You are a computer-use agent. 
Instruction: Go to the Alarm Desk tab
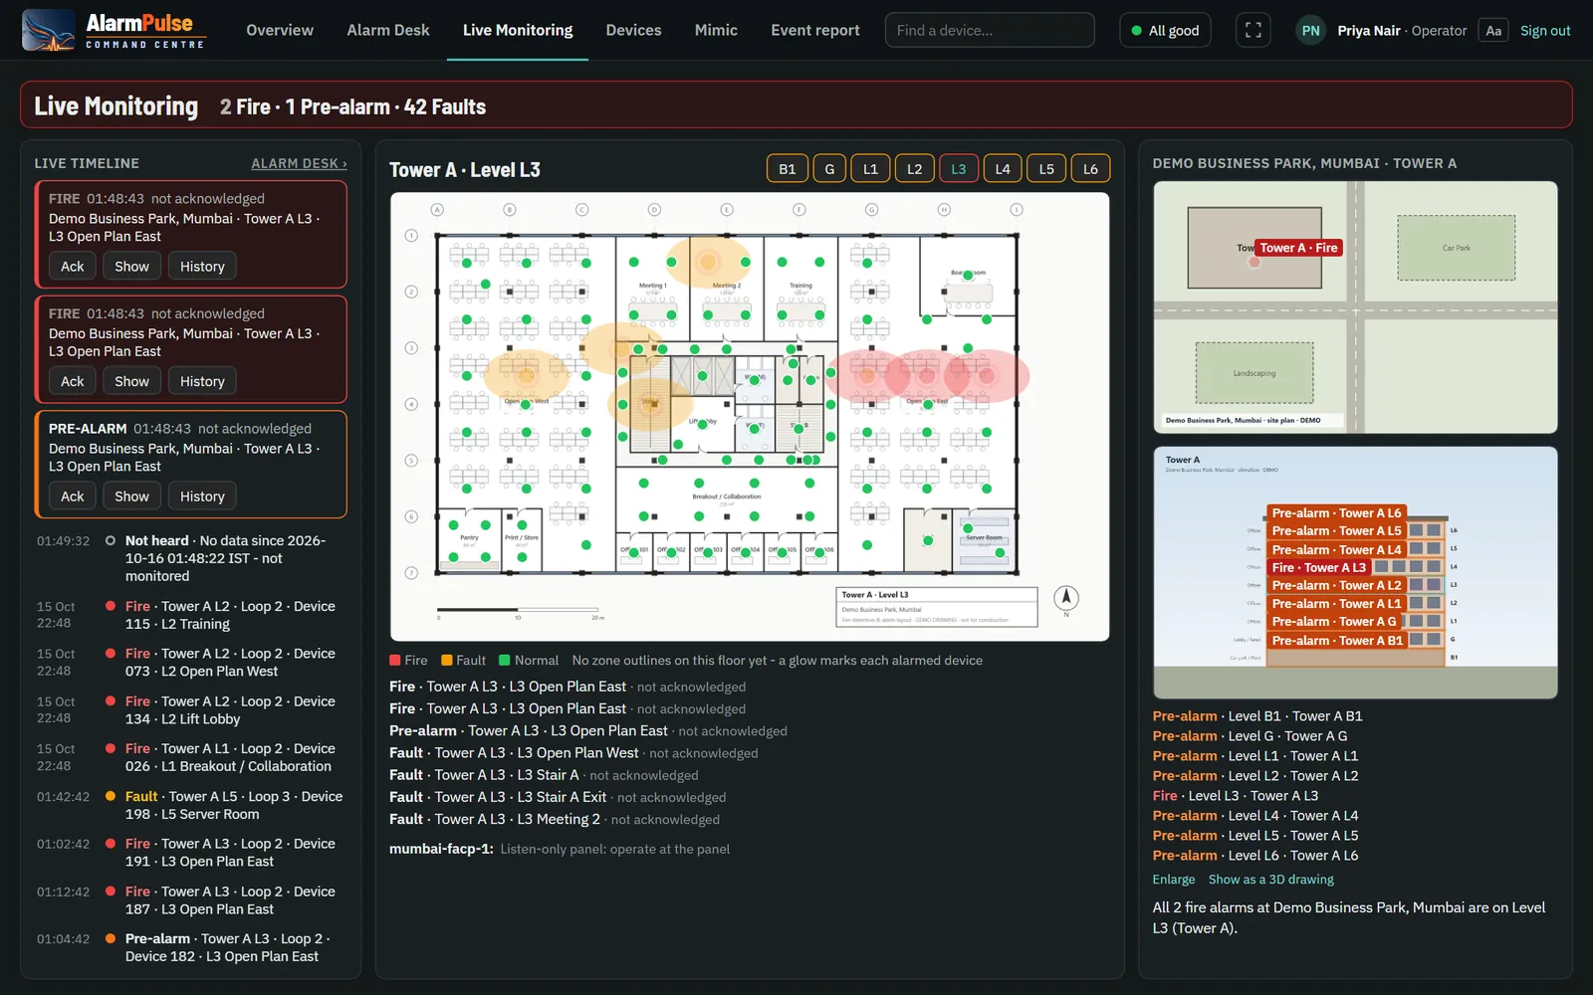388,30
